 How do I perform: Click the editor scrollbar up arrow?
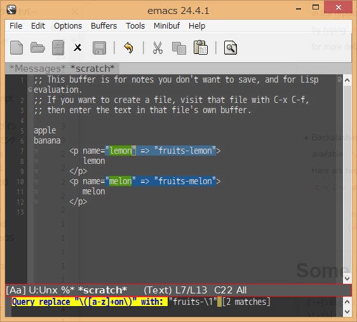(347, 80)
